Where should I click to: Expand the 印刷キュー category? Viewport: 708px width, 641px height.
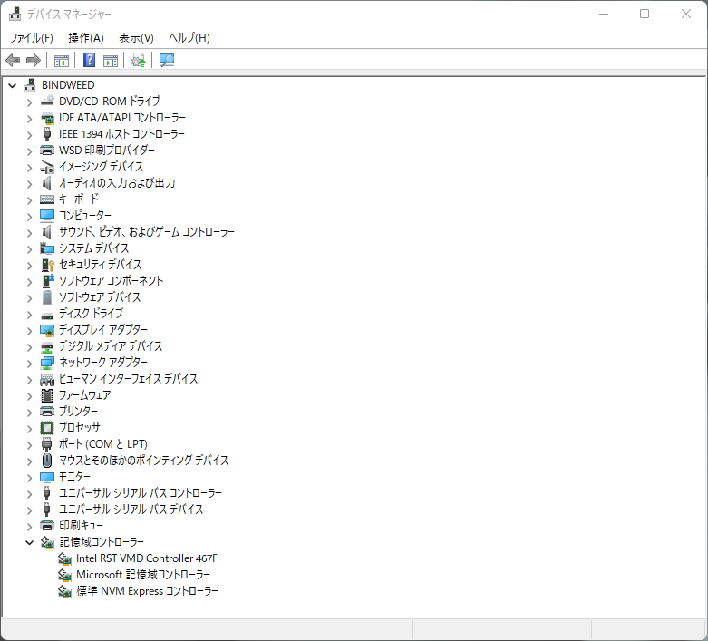(30, 526)
